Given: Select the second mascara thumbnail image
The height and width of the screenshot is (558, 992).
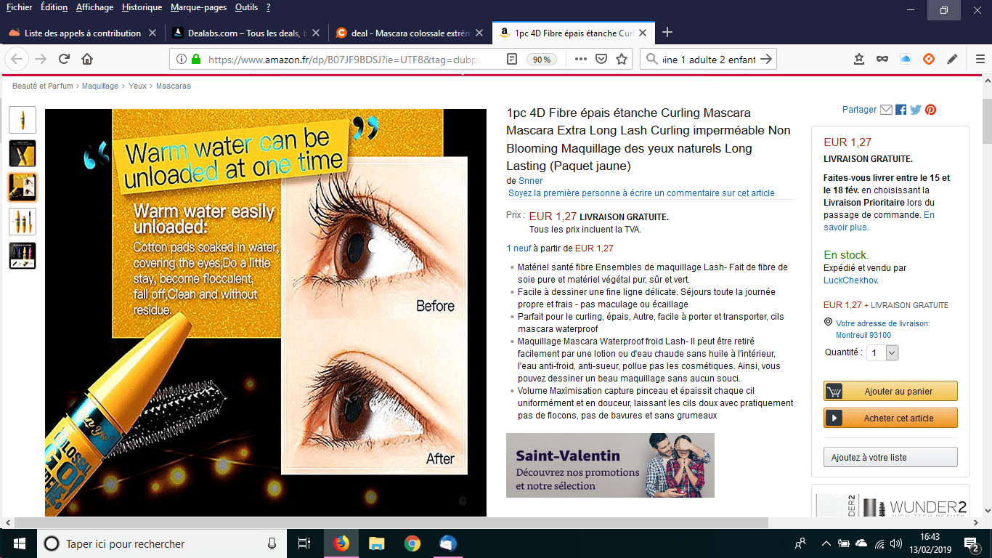Looking at the screenshot, I should pos(23,153).
